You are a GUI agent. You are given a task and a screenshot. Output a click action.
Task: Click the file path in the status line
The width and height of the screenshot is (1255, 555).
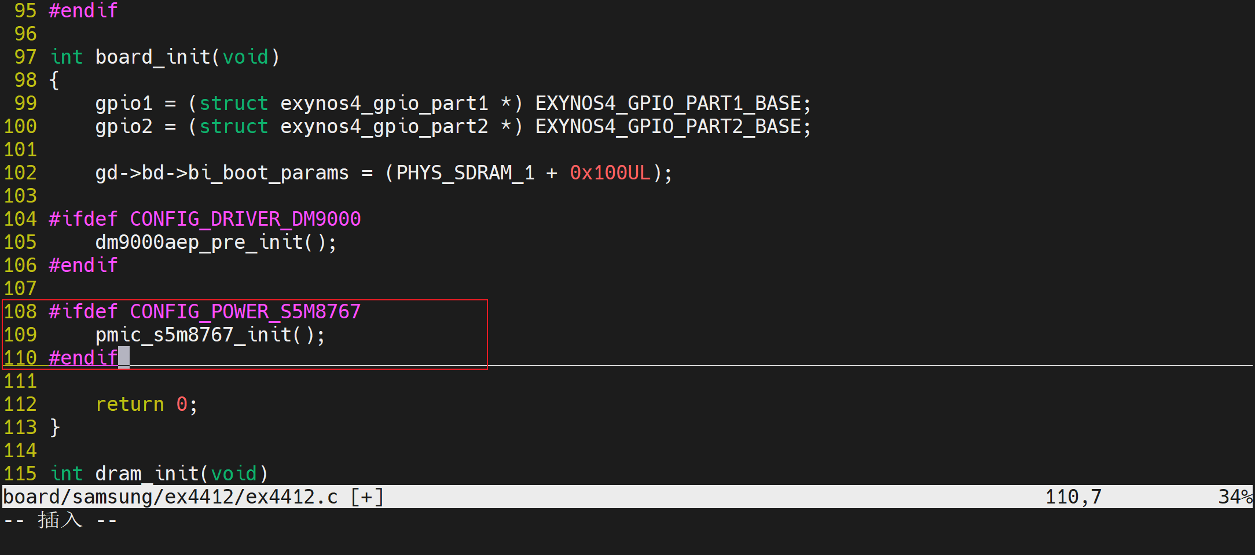pyautogui.click(x=170, y=497)
